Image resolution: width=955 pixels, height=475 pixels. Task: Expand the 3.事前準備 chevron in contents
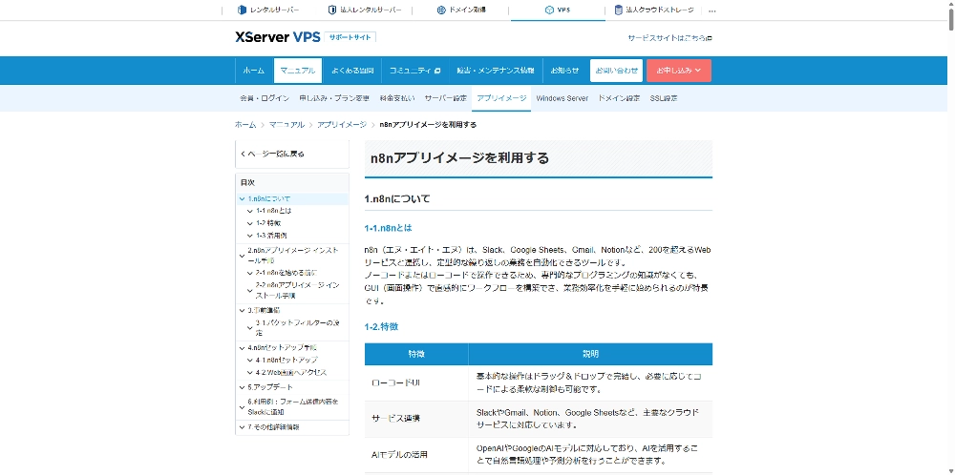click(243, 310)
